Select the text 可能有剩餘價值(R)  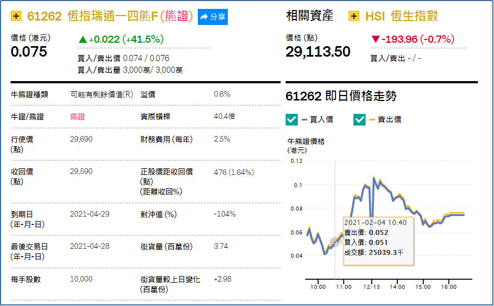point(102,94)
